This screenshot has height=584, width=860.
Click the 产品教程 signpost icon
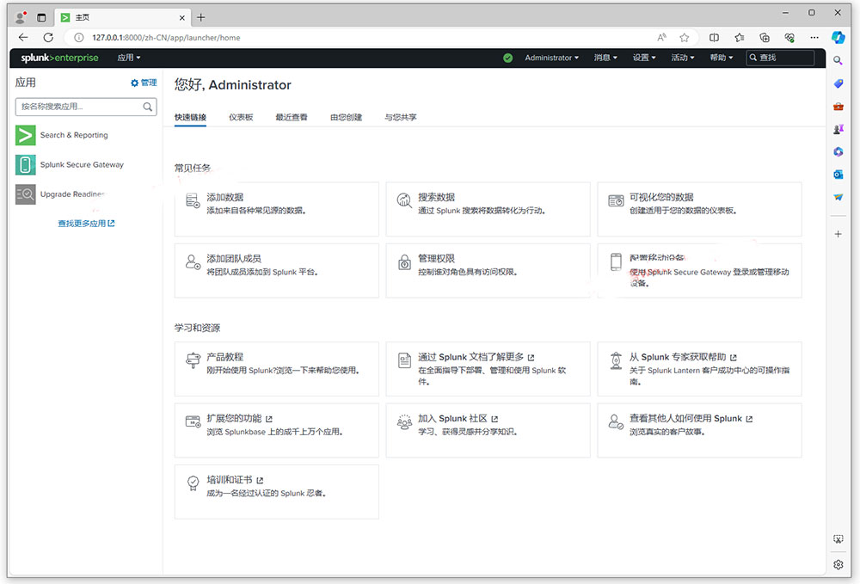[x=193, y=360]
